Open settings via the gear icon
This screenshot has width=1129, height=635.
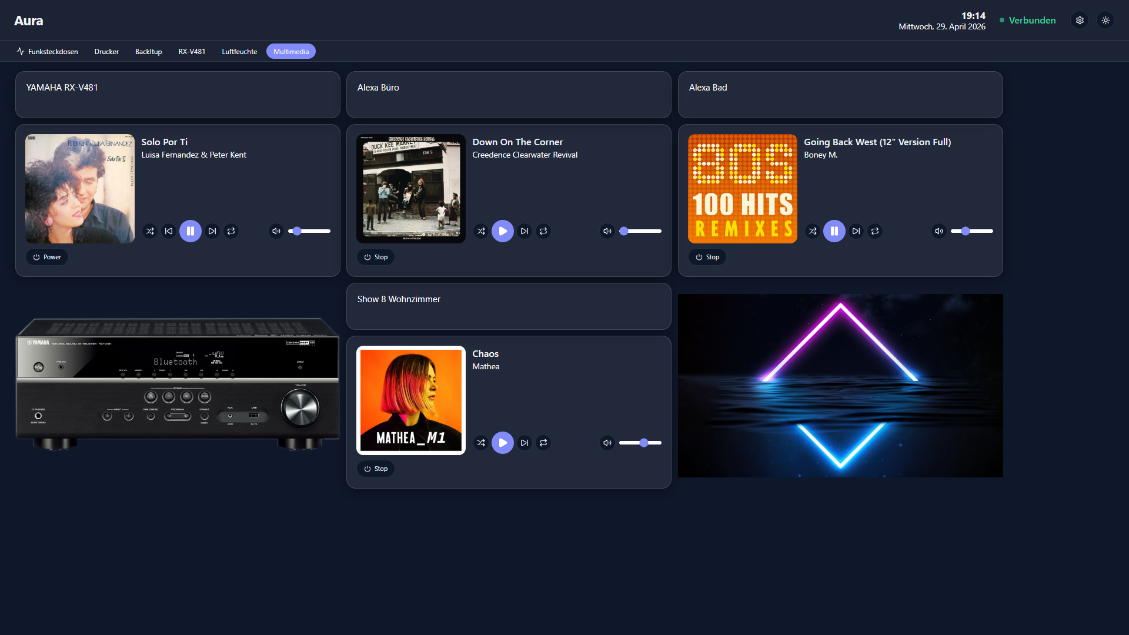tap(1080, 21)
